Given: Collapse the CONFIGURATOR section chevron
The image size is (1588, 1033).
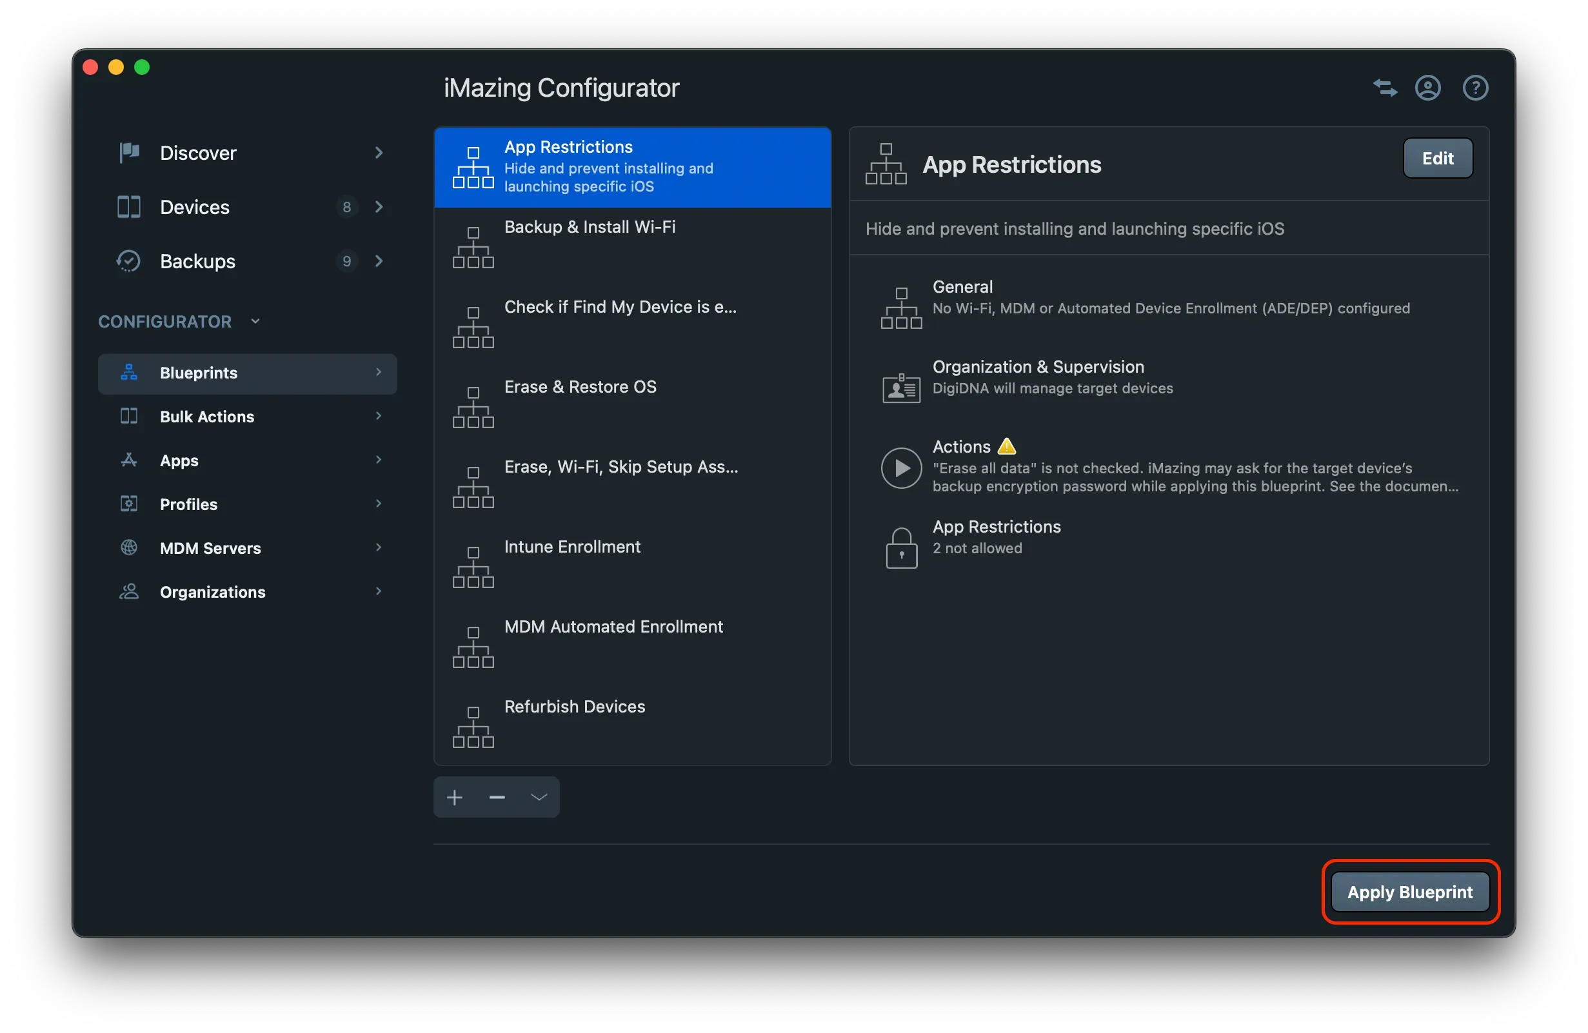Looking at the screenshot, I should pos(255,321).
